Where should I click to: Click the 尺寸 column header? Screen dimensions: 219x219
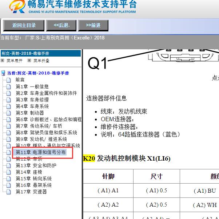click(156, 176)
